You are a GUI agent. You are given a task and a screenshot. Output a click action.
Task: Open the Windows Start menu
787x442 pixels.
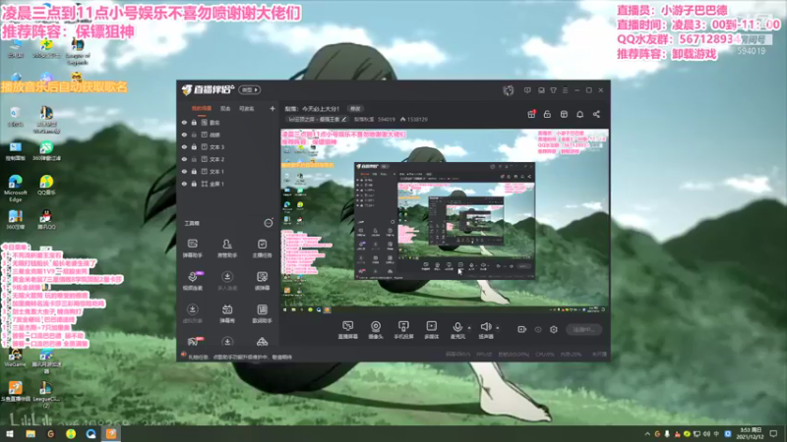click(x=10, y=434)
